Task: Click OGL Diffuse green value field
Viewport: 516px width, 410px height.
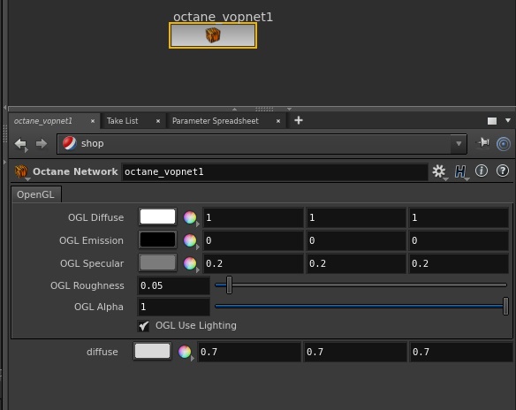Action: (x=356, y=217)
